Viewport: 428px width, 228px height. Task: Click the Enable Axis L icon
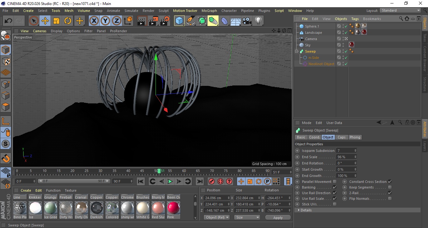tap(6, 121)
